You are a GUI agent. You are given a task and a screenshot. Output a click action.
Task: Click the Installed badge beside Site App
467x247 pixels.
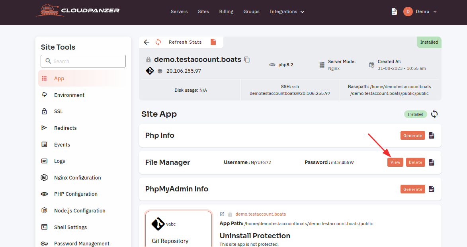click(x=416, y=114)
